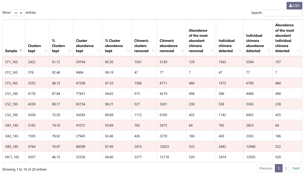Select the GB3_16S row in table
The height and width of the screenshot is (173, 304).
point(12,147)
